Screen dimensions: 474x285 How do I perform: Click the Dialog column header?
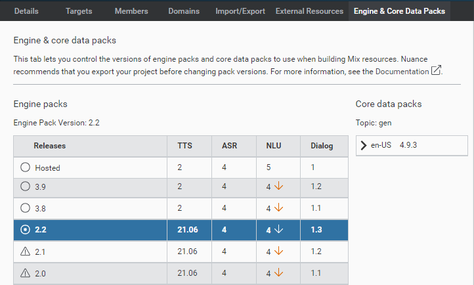pos(322,146)
